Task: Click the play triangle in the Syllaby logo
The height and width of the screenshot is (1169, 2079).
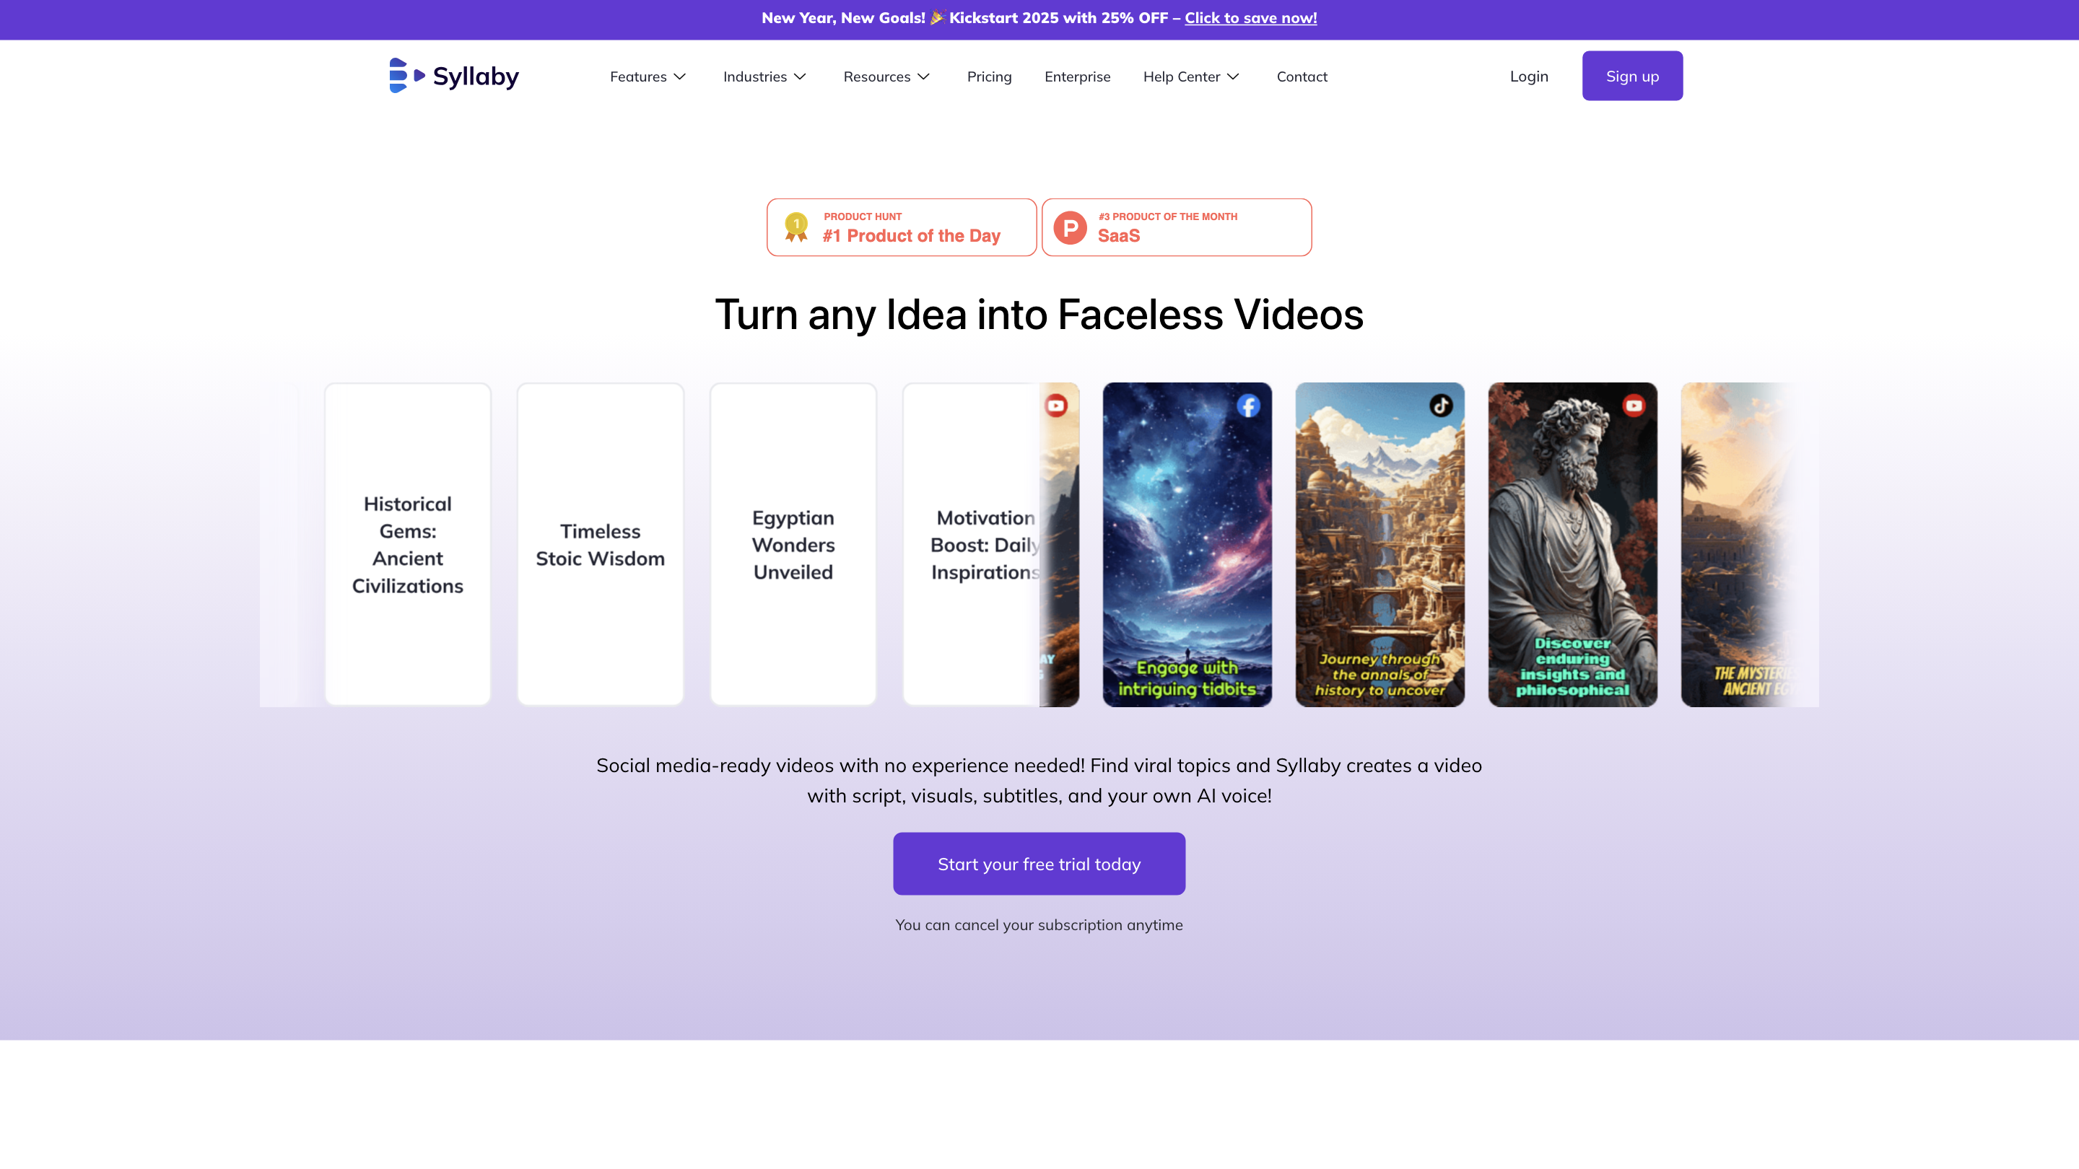Action: point(419,75)
